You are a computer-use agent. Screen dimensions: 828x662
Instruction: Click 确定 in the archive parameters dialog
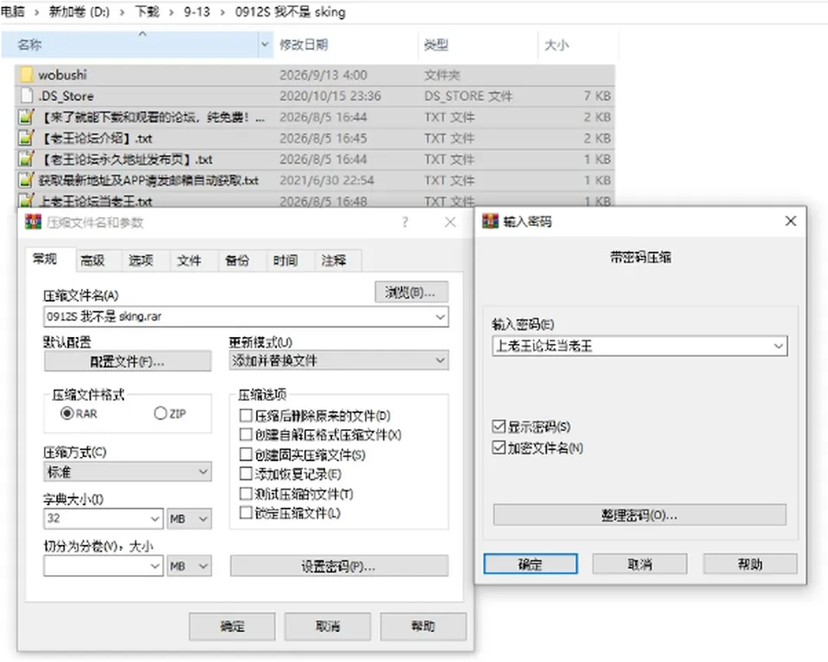[x=232, y=626]
